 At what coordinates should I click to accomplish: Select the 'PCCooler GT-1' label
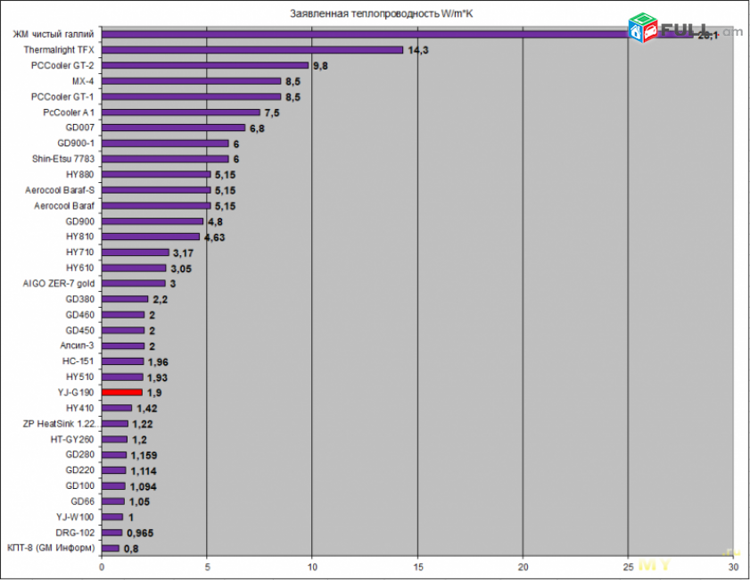[62, 96]
